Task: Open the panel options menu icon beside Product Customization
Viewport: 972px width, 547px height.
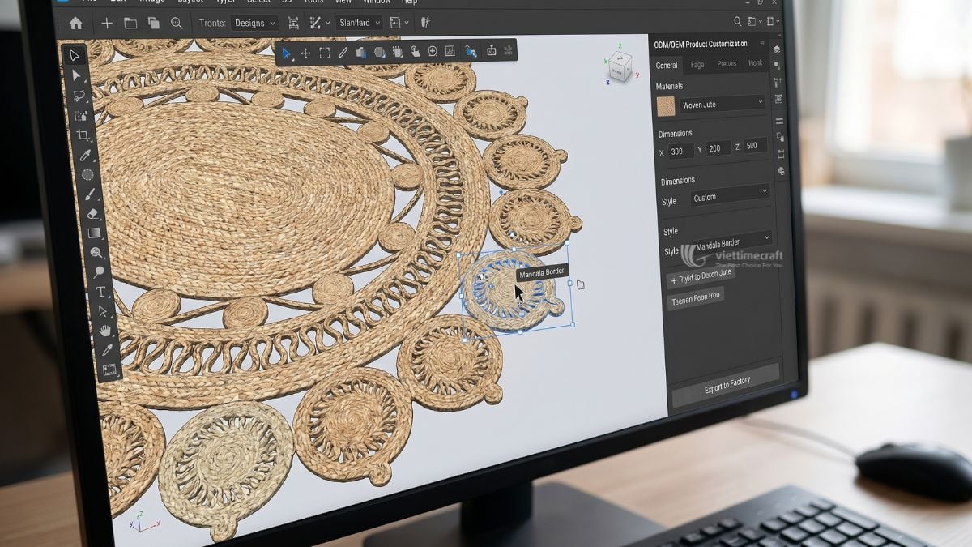Action: (x=761, y=43)
